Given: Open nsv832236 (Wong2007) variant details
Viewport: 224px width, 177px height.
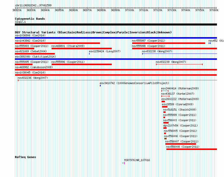Looking at the screenshot, I should click(x=33, y=78).
